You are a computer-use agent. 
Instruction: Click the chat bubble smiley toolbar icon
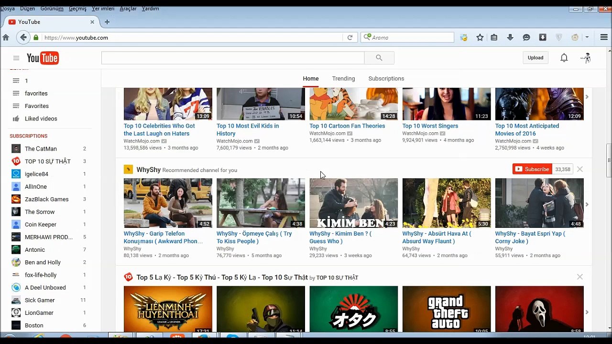click(526, 37)
